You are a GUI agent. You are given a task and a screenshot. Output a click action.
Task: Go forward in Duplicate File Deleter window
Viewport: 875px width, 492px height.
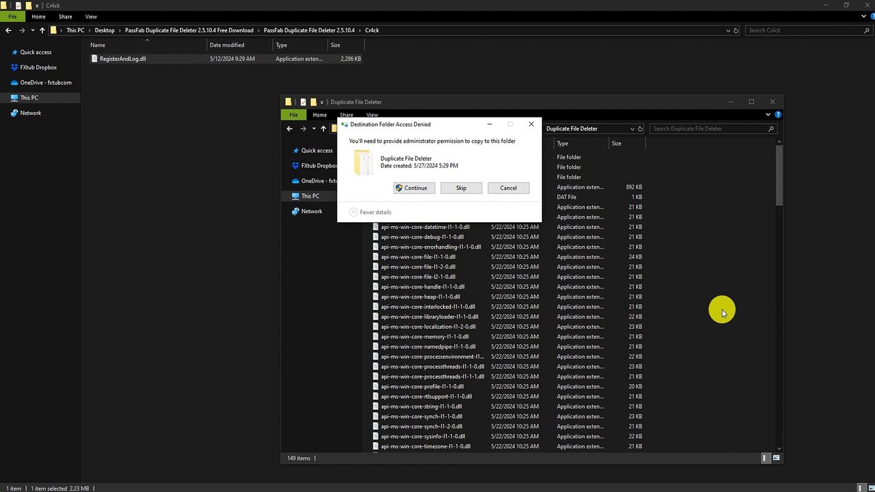coord(303,128)
